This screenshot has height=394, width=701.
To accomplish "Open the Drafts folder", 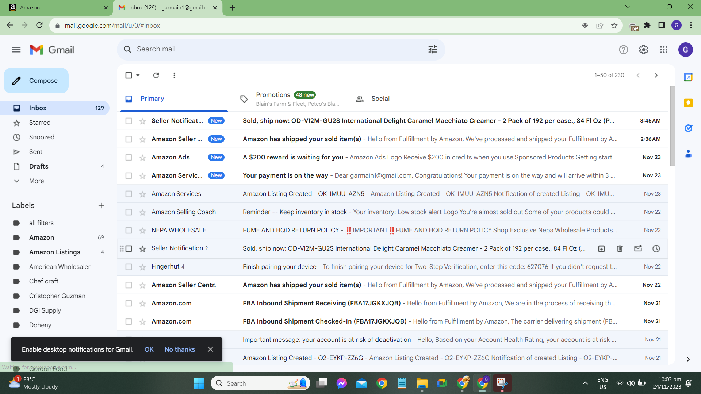I will (x=39, y=166).
